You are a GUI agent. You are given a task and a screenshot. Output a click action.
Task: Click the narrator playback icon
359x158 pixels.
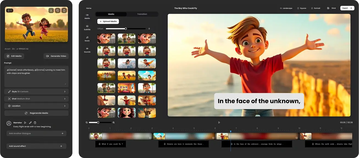click(25, 123)
